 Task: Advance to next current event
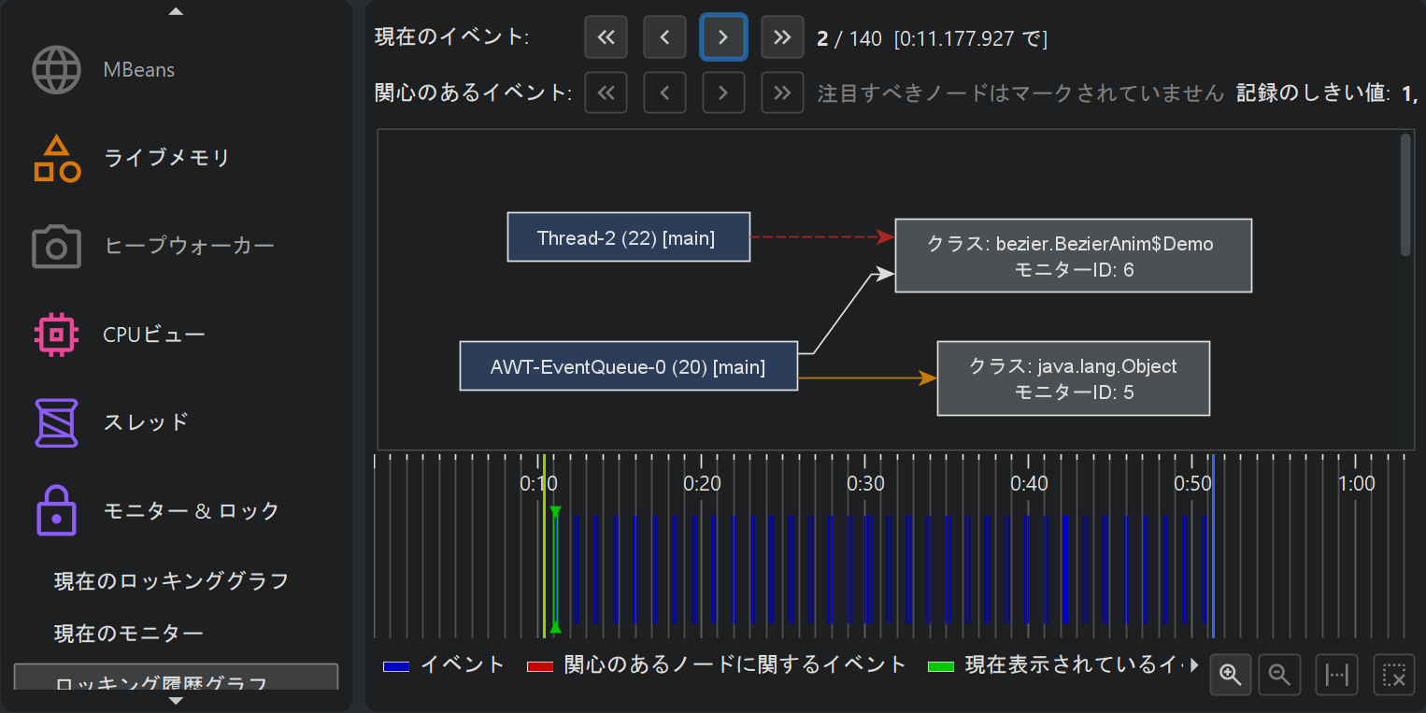(723, 37)
